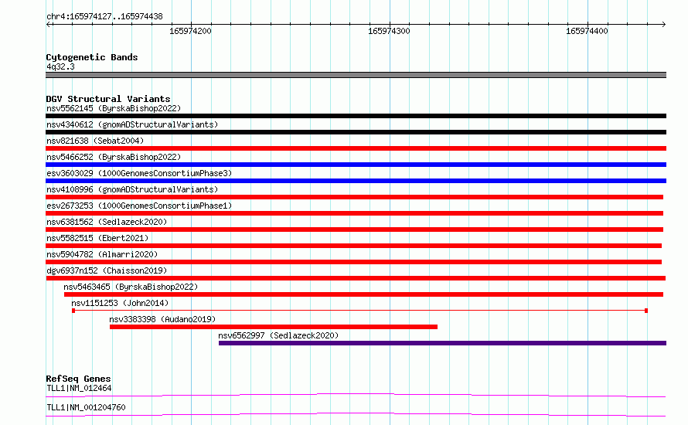Open variant nsv821638 (Sebat2004) label
This screenshot has height=425, width=688.
(x=95, y=141)
